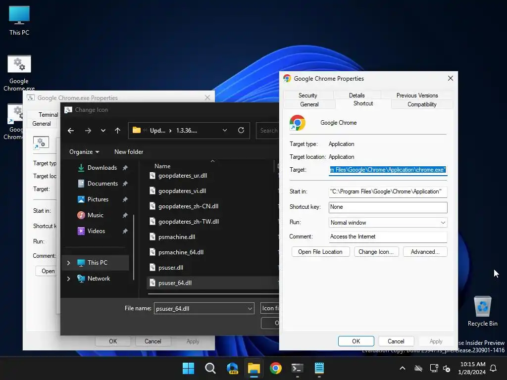This screenshot has height=380, width=507.
Task: Open the Organize menu
Action: point(84,152)
